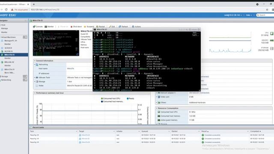The height and width of the screenshot is (154, 274).
Task: Select Mikrotik-02 in the navigator
Action: (x=9, y=62)
